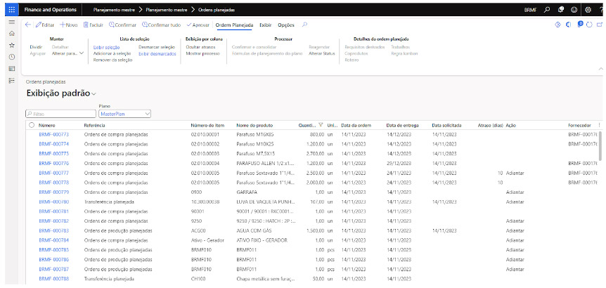606x288 pixels.
Task: Switch to the Exibir tab
Action: pyautogui.click(x=266, y=25)
